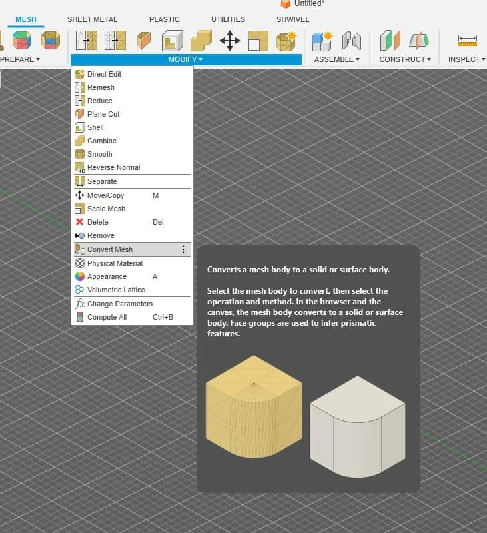
Task: Click the Measure ruler icon
Action: coord(468,41)
